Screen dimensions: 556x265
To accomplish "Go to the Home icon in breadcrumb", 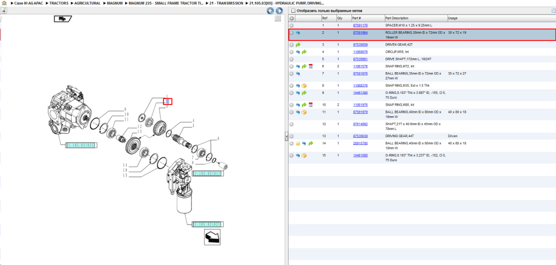I will coord(4,3).
